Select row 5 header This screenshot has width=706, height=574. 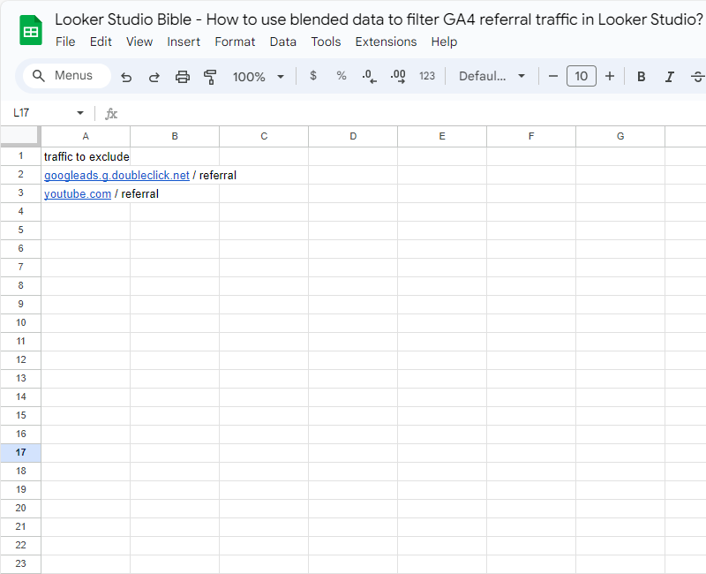[x=20, y=230]
